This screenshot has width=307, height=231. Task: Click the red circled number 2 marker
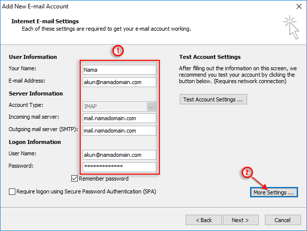tap(247, 173)
